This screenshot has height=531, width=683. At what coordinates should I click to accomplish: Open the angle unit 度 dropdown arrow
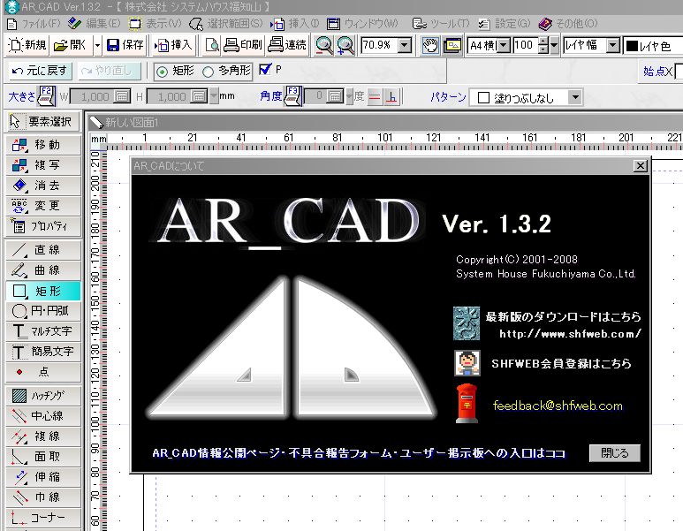pos(350,96)
